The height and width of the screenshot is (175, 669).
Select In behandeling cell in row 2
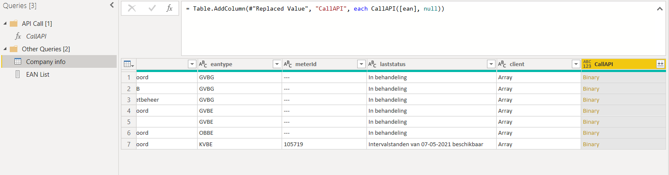click(431, 89)
